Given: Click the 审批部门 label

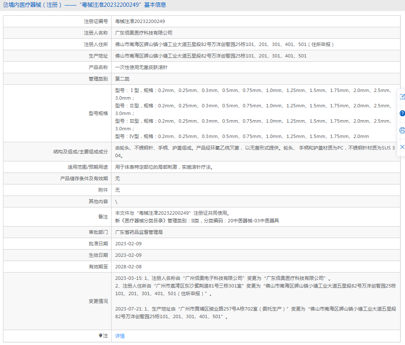Looking at the screenshot, I should coord(98,232).
